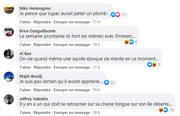Open the Jeffrey Valentin name link
The image size is (180, 116).
pyautogui.click(x=34, y=99)
